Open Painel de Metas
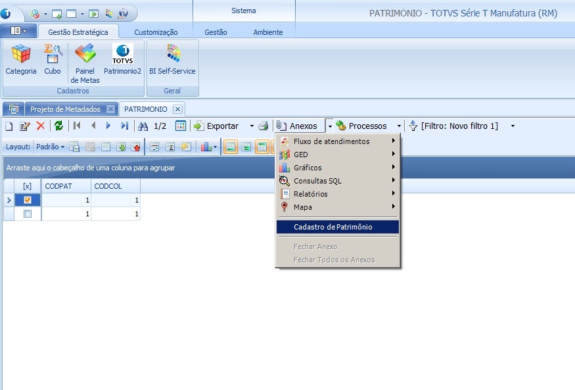This screenshot has height=390, width=575. tap(85, 64)
